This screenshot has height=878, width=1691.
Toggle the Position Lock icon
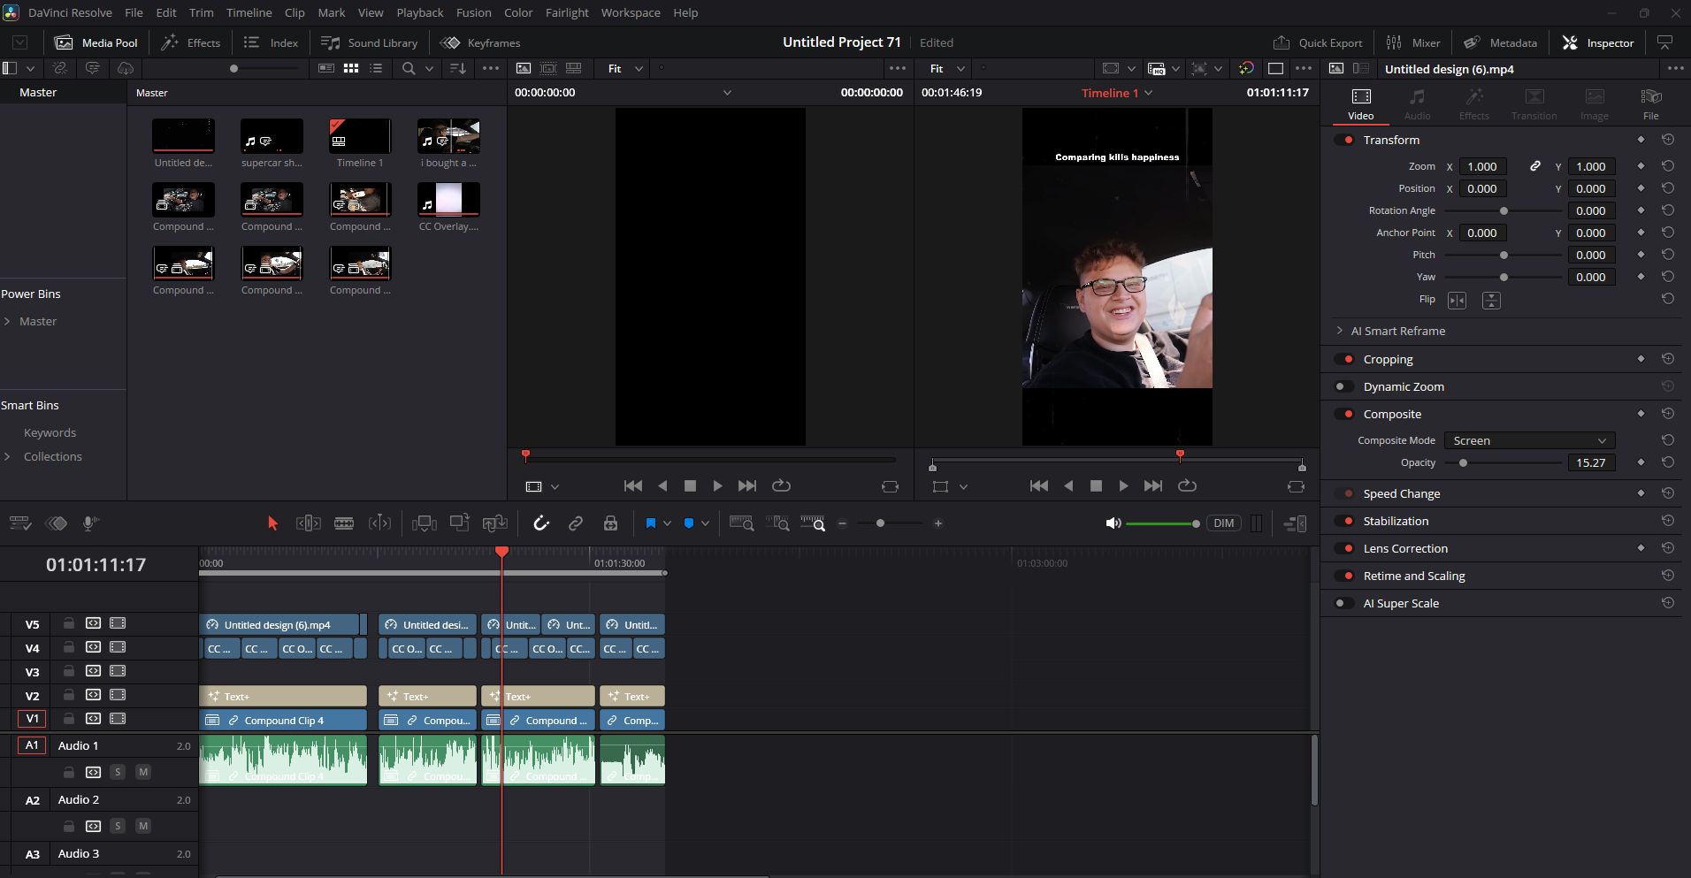point(610,523)
